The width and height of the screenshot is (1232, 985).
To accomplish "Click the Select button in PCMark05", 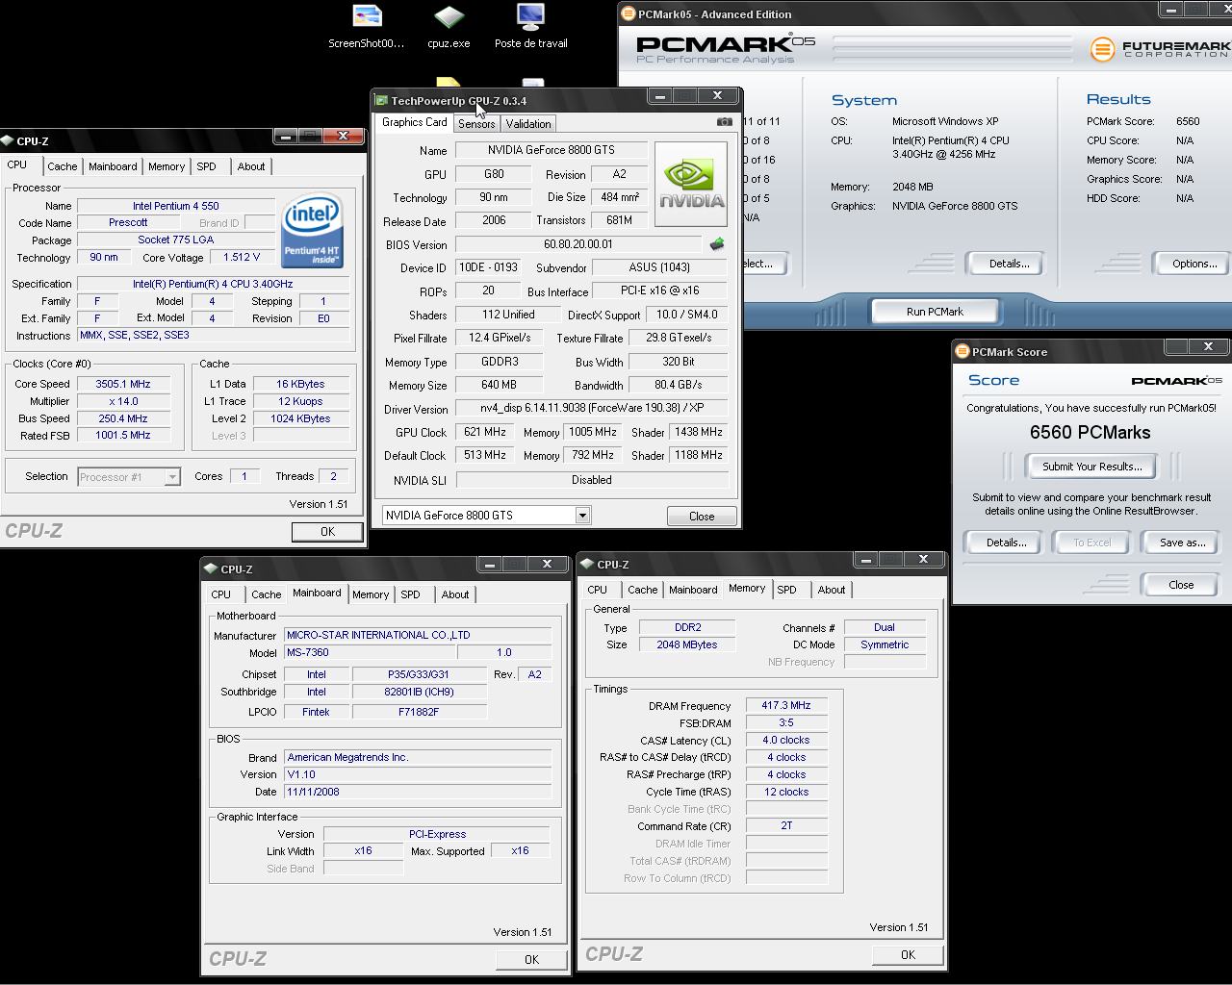I will 764,264.
